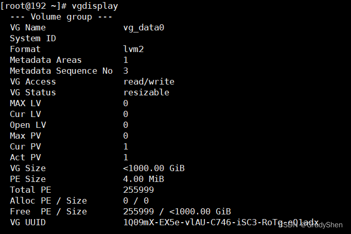This screenshot has height=234, width=351.
Task: Click the resizable status value
Action: [x=146, y=92]
